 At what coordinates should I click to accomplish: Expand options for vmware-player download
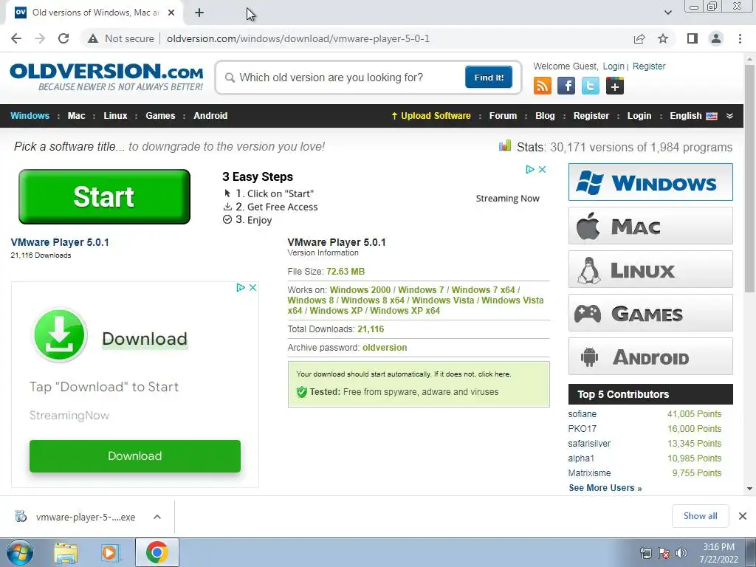coord(157,517)
